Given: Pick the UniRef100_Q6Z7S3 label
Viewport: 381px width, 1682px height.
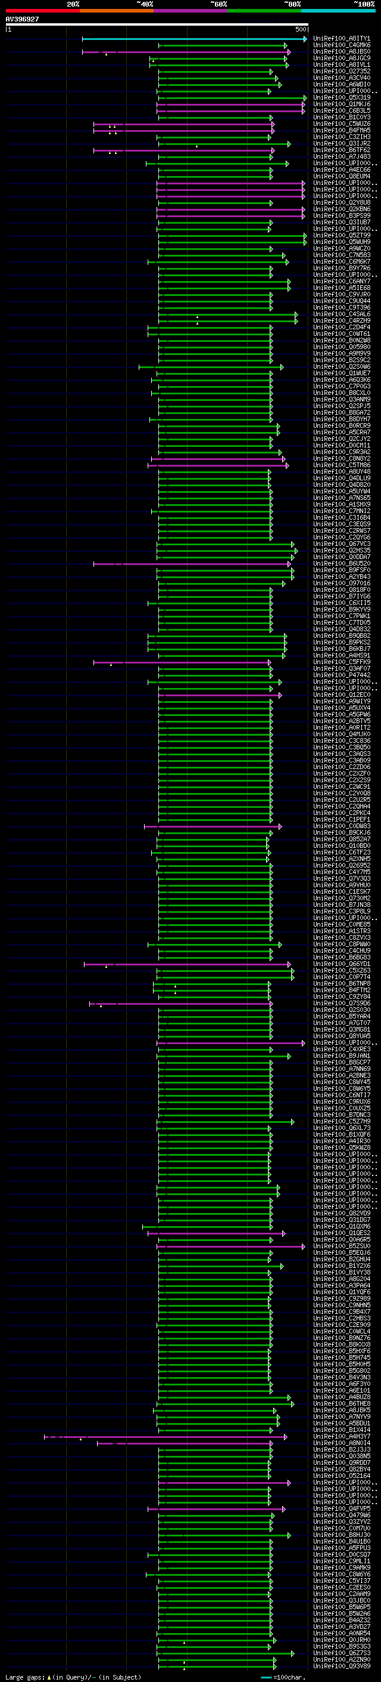Looking at the screenshot, I should tap(341, 1653).
